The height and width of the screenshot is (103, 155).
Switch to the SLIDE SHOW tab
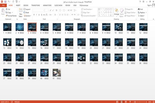(58, 5)
